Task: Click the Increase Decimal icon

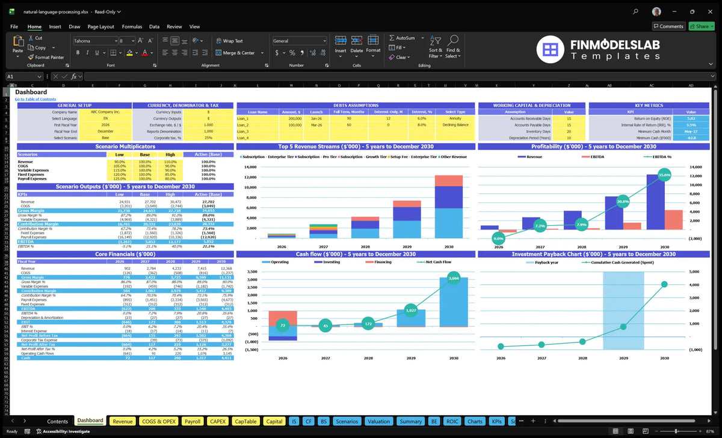Action: [312, 53]
